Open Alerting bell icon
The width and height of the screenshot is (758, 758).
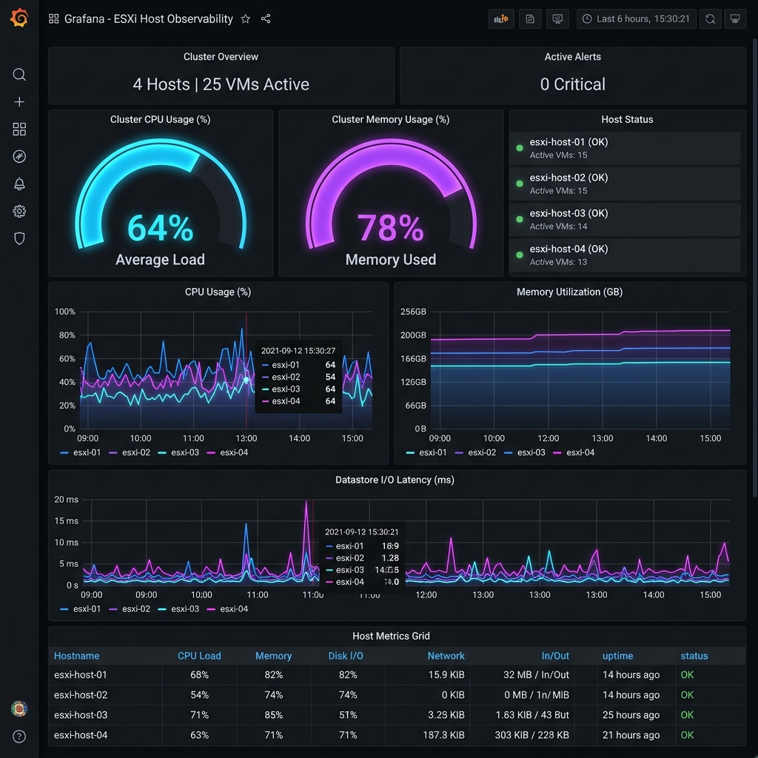point(19,184)
